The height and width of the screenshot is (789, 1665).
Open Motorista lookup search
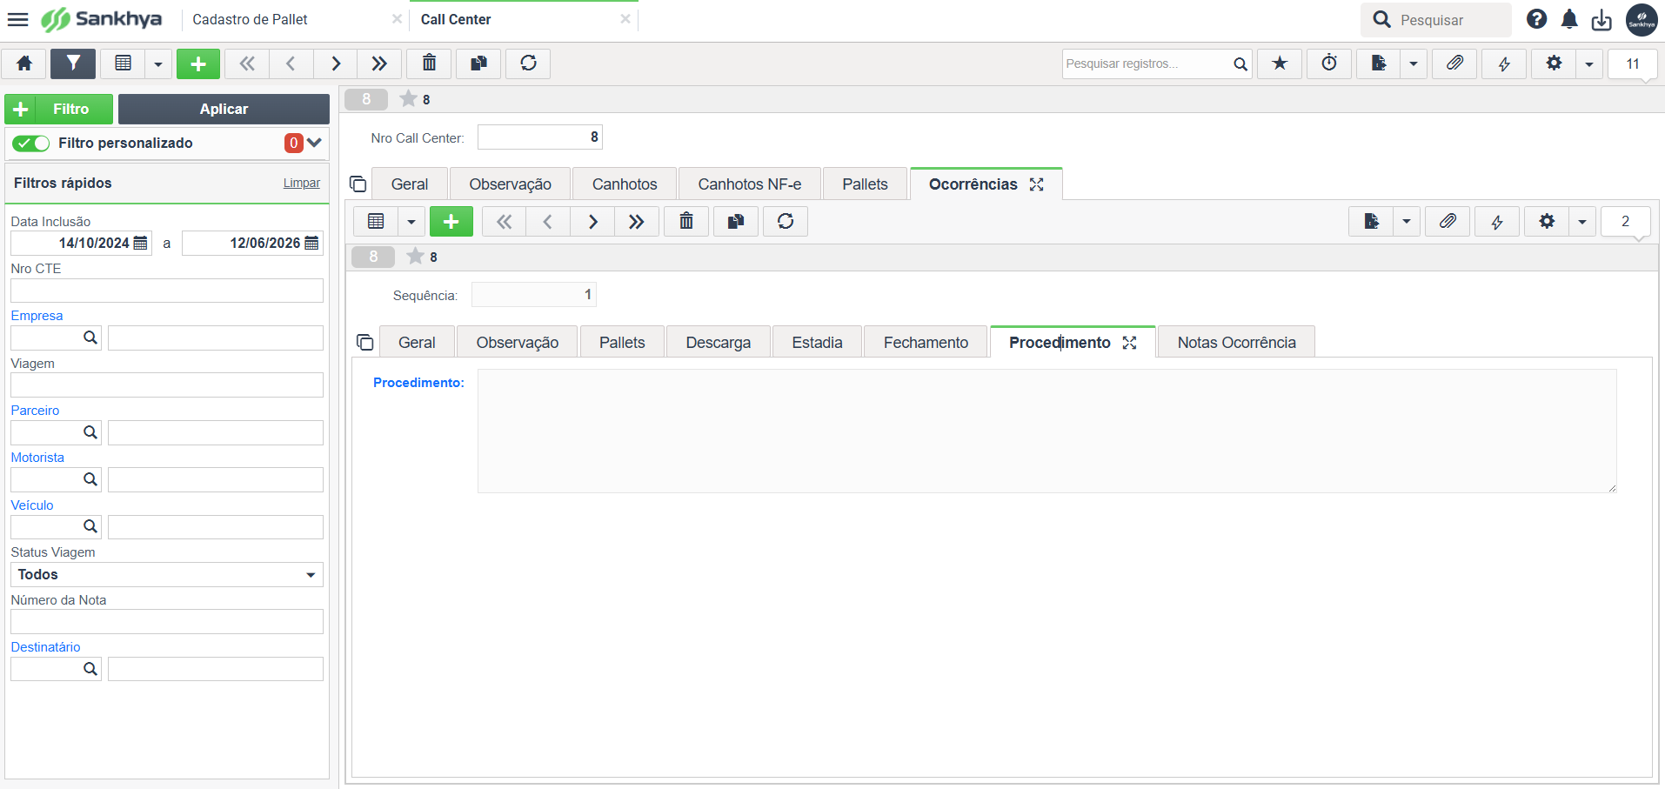pos(90,479)
